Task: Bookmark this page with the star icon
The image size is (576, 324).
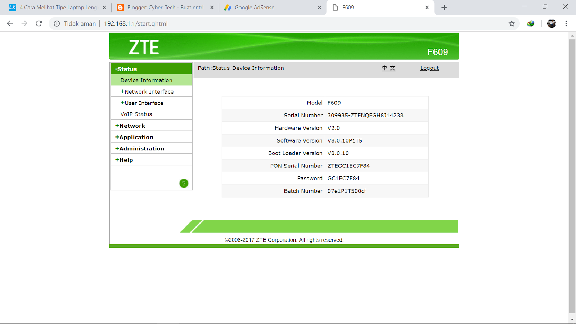Action: (x=512, y=23)
